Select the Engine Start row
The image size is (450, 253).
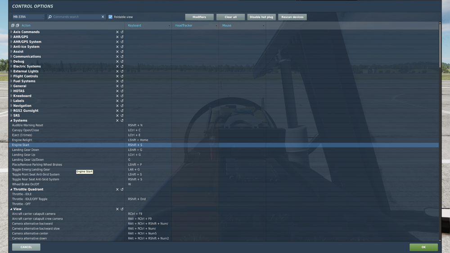click(224, 145)
